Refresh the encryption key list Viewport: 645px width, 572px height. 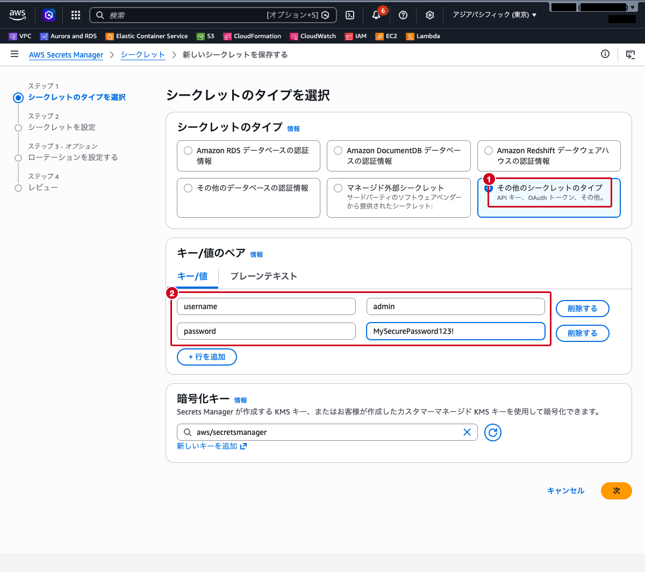click(493, 432)
